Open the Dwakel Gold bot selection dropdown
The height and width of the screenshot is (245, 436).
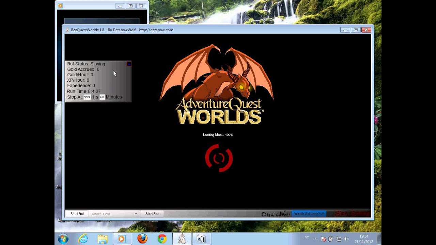pos(114,214)
